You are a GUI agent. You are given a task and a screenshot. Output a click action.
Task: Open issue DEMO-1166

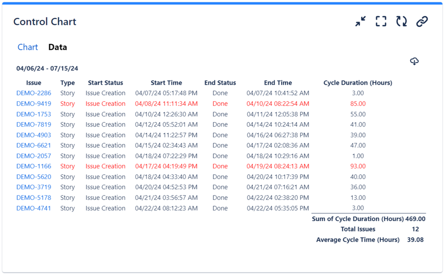click(34, 166)
